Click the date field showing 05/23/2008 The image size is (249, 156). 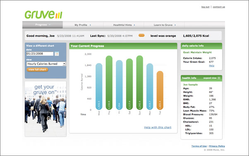40,54
